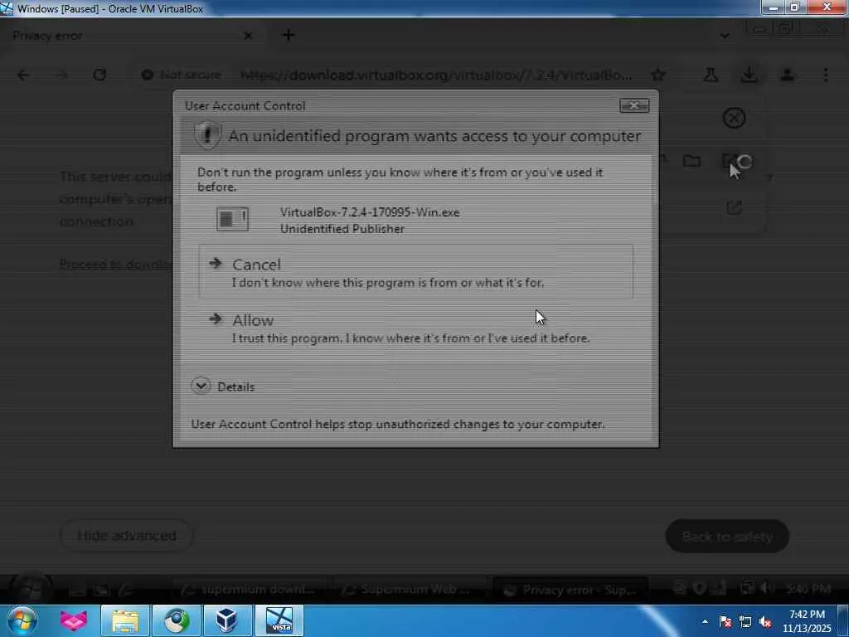The height and width of the screenshot is (637, 849).
Task: Open a new browser tab with the plus button
Action: [x=289, y=35]
